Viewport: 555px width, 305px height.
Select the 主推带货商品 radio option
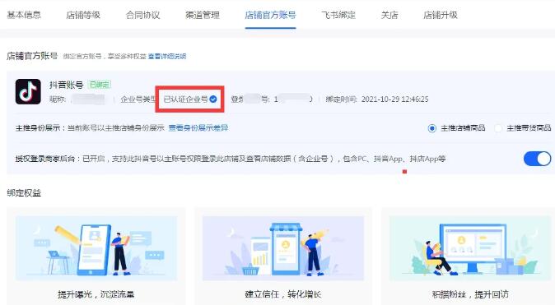498,128
